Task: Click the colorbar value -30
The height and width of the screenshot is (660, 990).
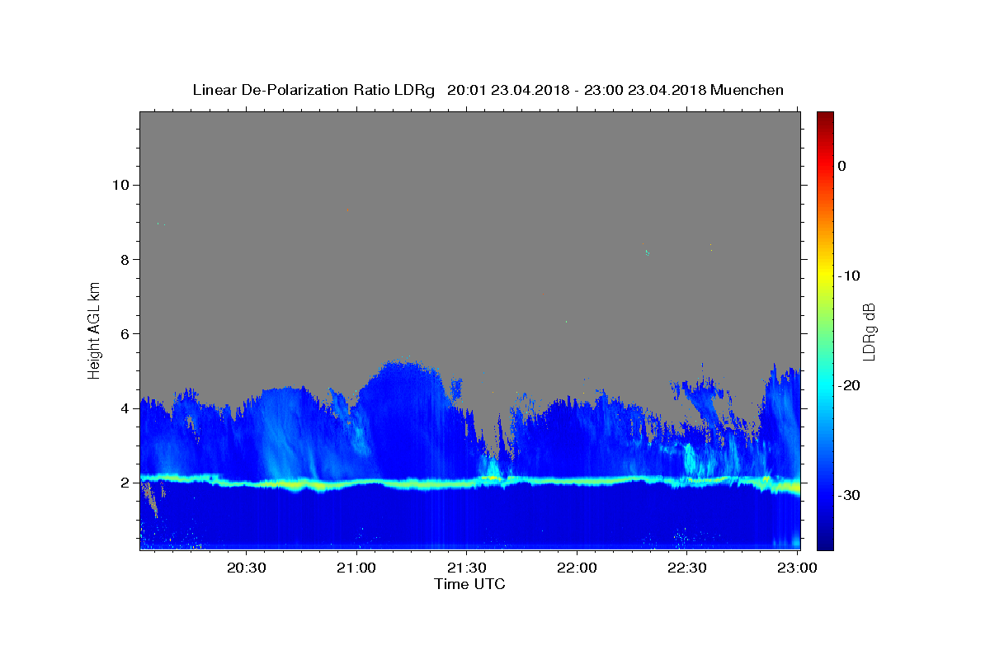Action: coord(849,495)
